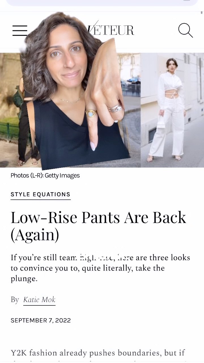Click the word (Again) in the title
The height and width of the screenshot is (363, 204).
(35, 235)
